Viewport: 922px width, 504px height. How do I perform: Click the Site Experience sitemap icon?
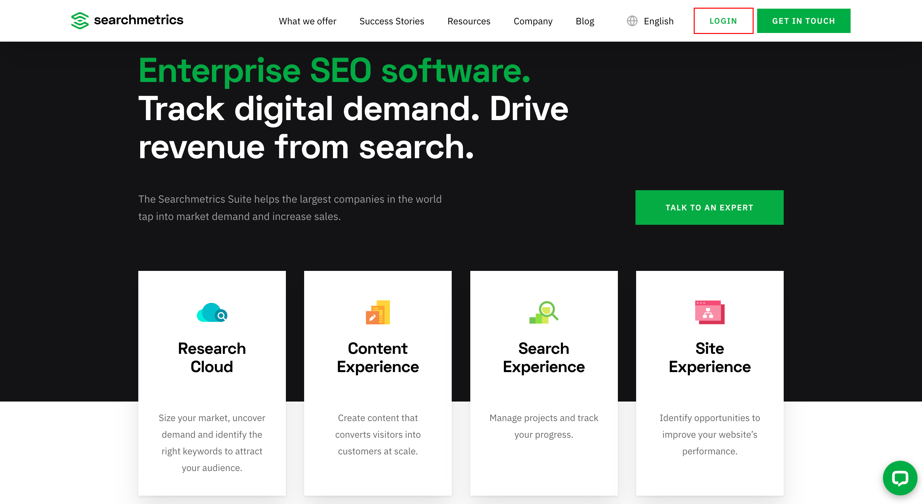[x=710, y=312]
